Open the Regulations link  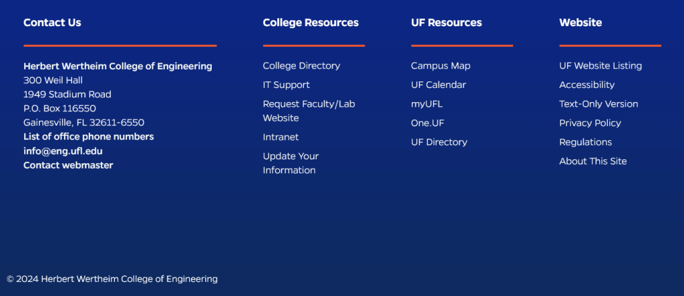[585, 143]
